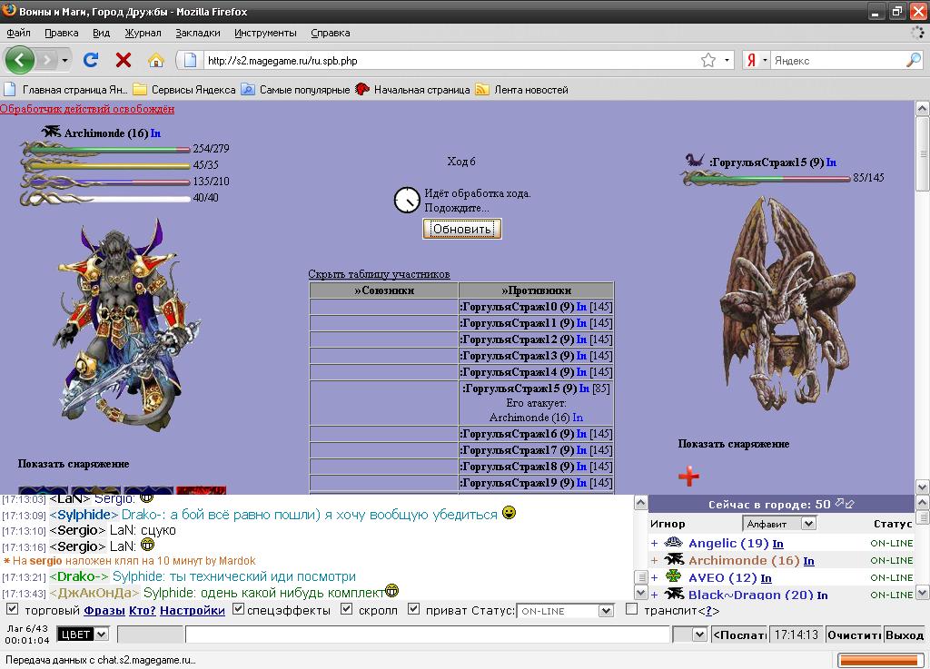Image resolution: width=930 pixels, height=669 pixels.
Task: Click the Кто? link
Action: click(x=143, y=610)
